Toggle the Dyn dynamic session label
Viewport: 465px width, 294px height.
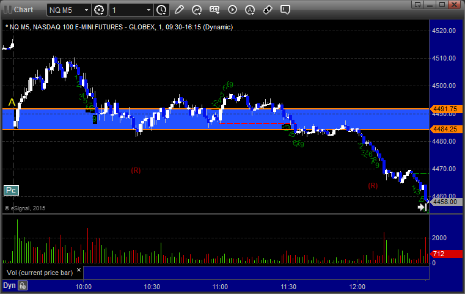coord(9,285)
